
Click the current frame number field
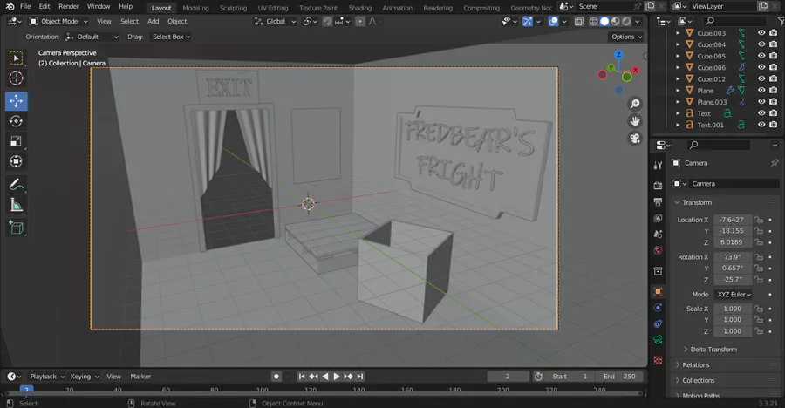tap(508, 377)
